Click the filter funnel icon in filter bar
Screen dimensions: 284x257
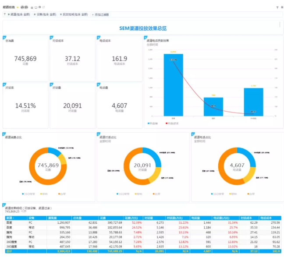point(5,14)
